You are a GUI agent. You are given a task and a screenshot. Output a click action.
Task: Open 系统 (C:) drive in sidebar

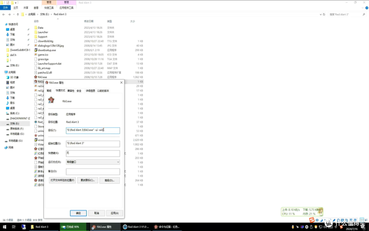15,113
